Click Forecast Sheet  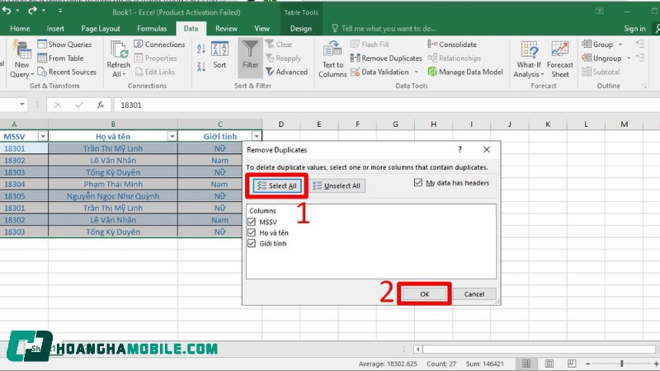(x=560, y=59)
